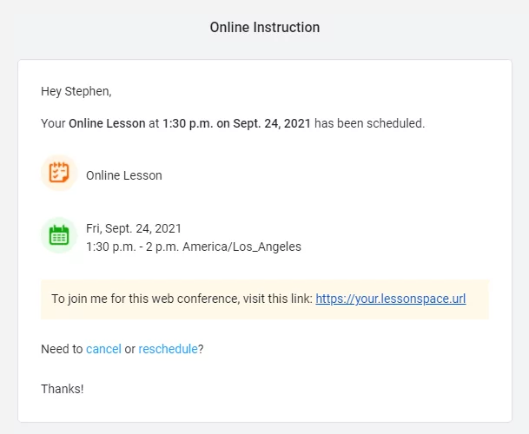Click the 'Hey Stephen,' greeting text

pyautogui.click(x=76, y=90)
